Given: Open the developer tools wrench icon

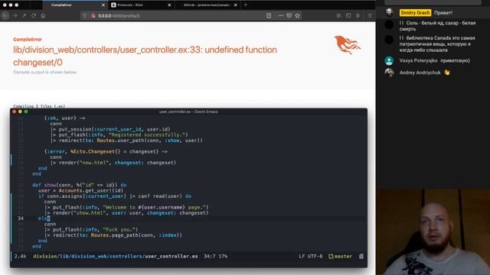Looking at the screenshot, I should pos(24,15).
